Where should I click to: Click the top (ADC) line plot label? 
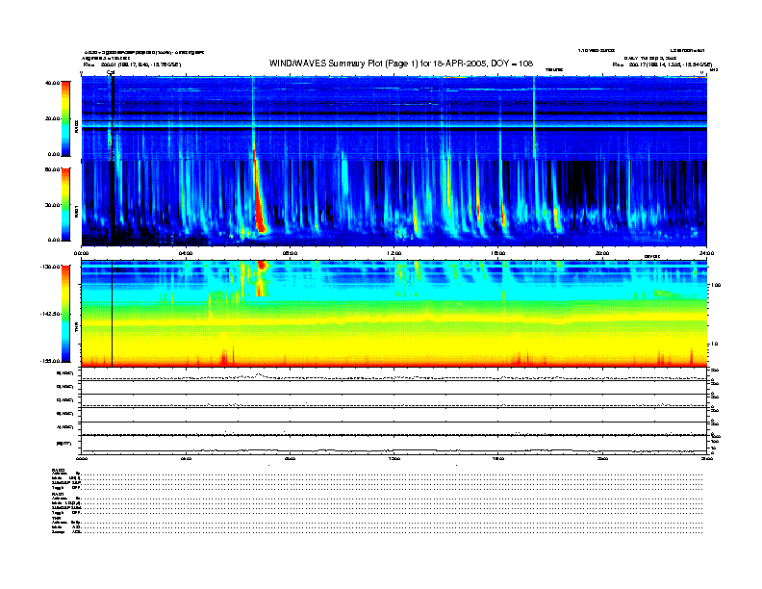pyautogui.click(x=65, y=373)
